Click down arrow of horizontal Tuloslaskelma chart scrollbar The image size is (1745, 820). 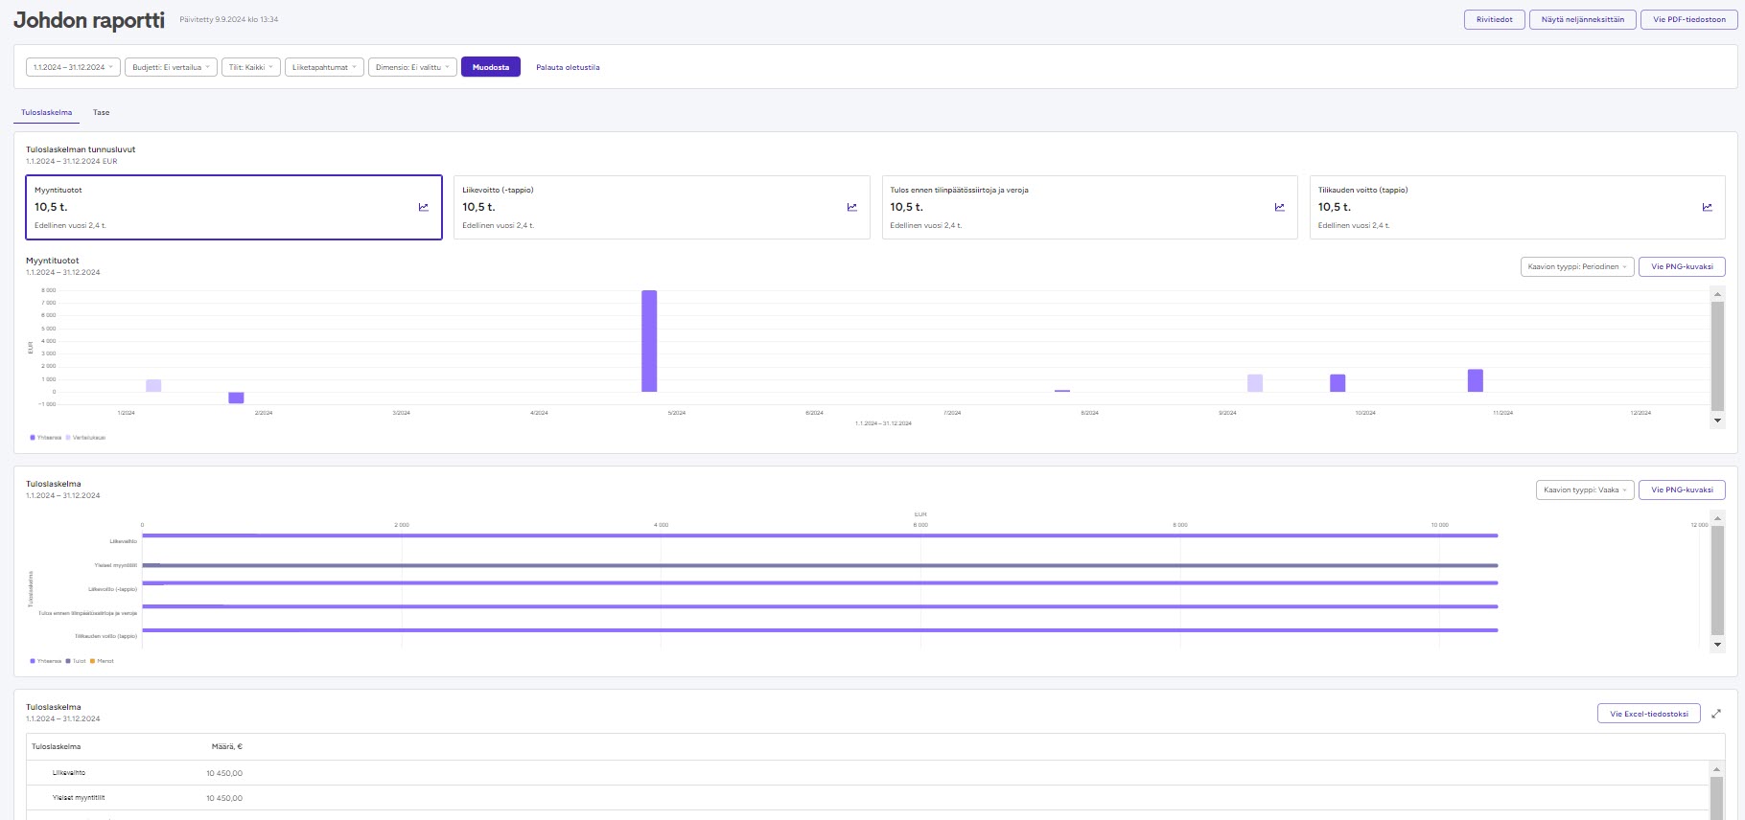tap(1717, 645)
